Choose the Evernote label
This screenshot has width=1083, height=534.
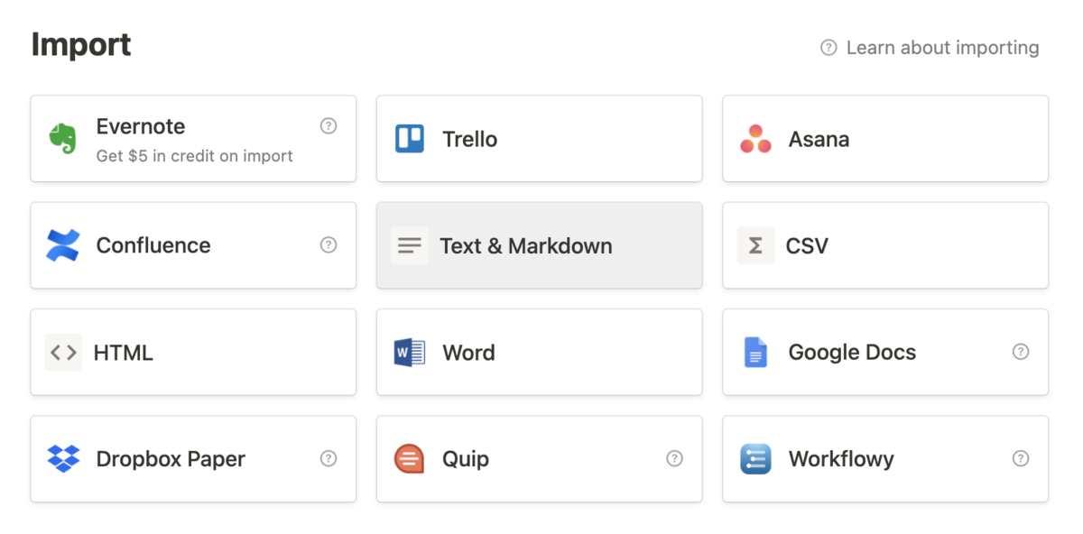(141, 126)
